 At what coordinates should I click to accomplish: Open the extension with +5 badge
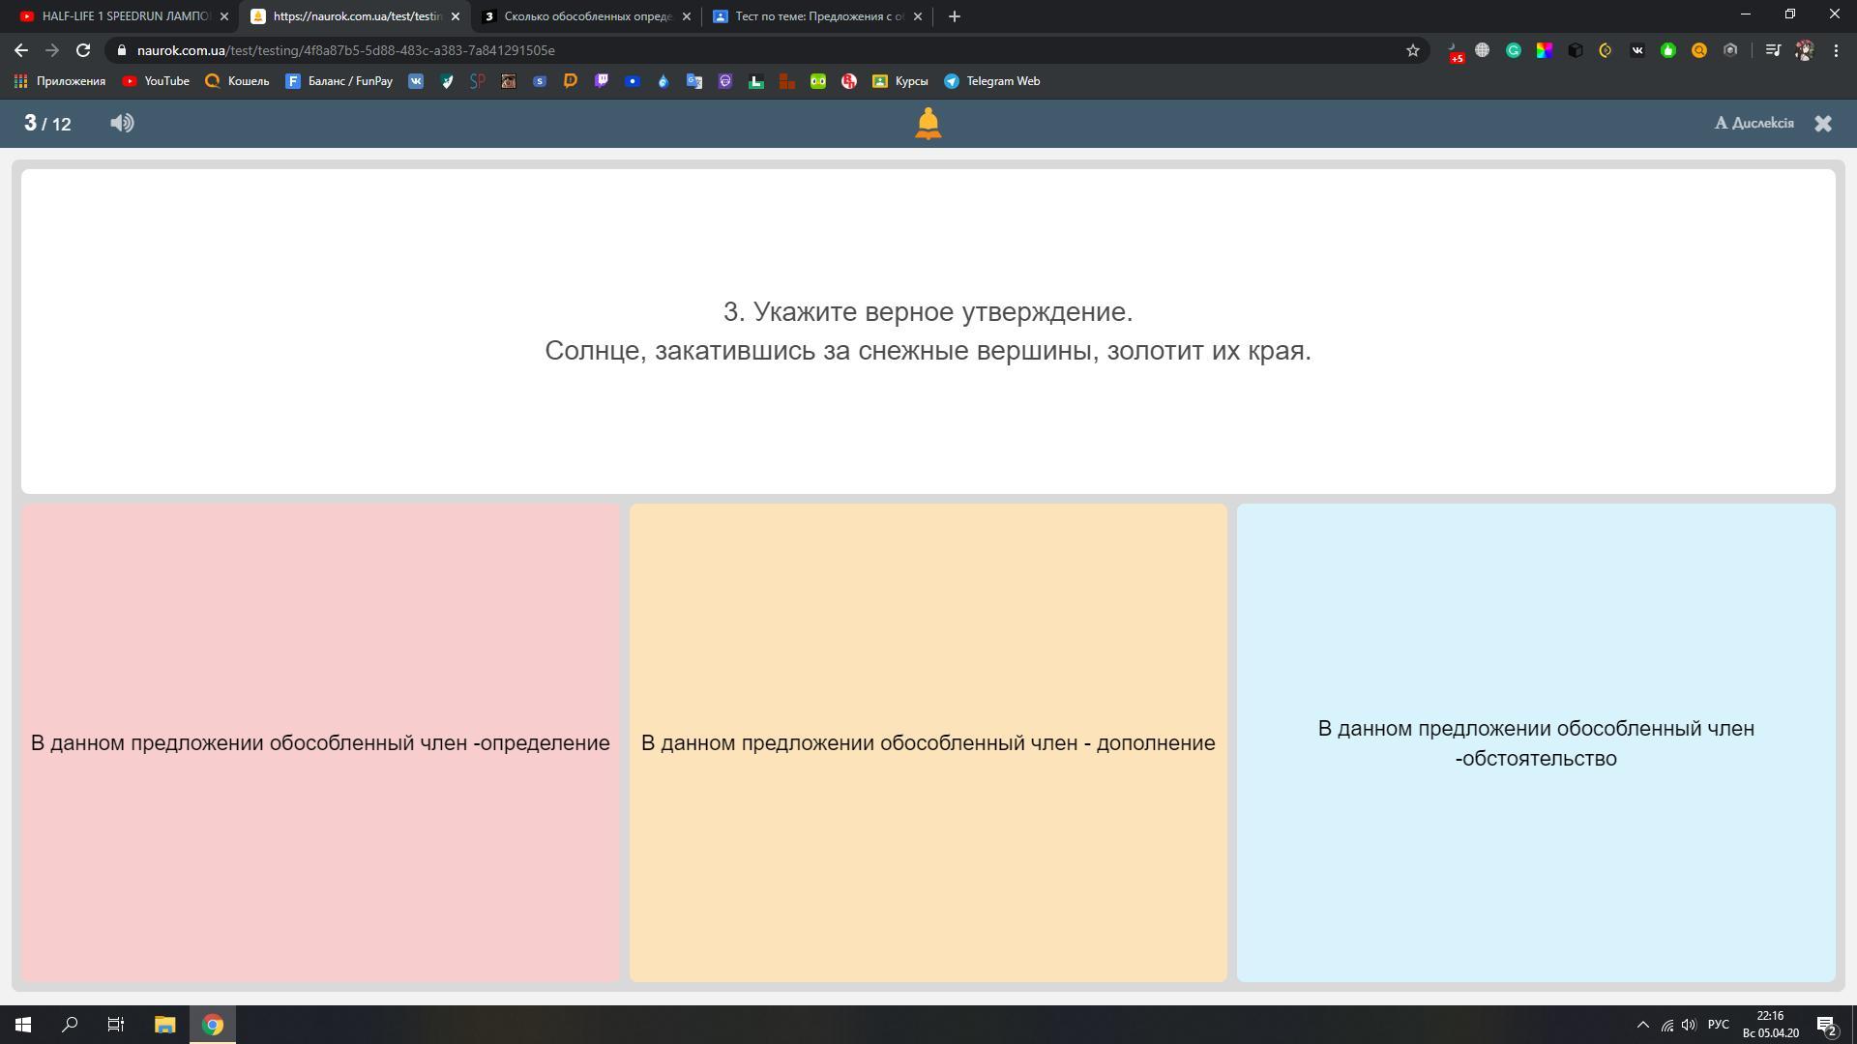[x=1454, y=52]
